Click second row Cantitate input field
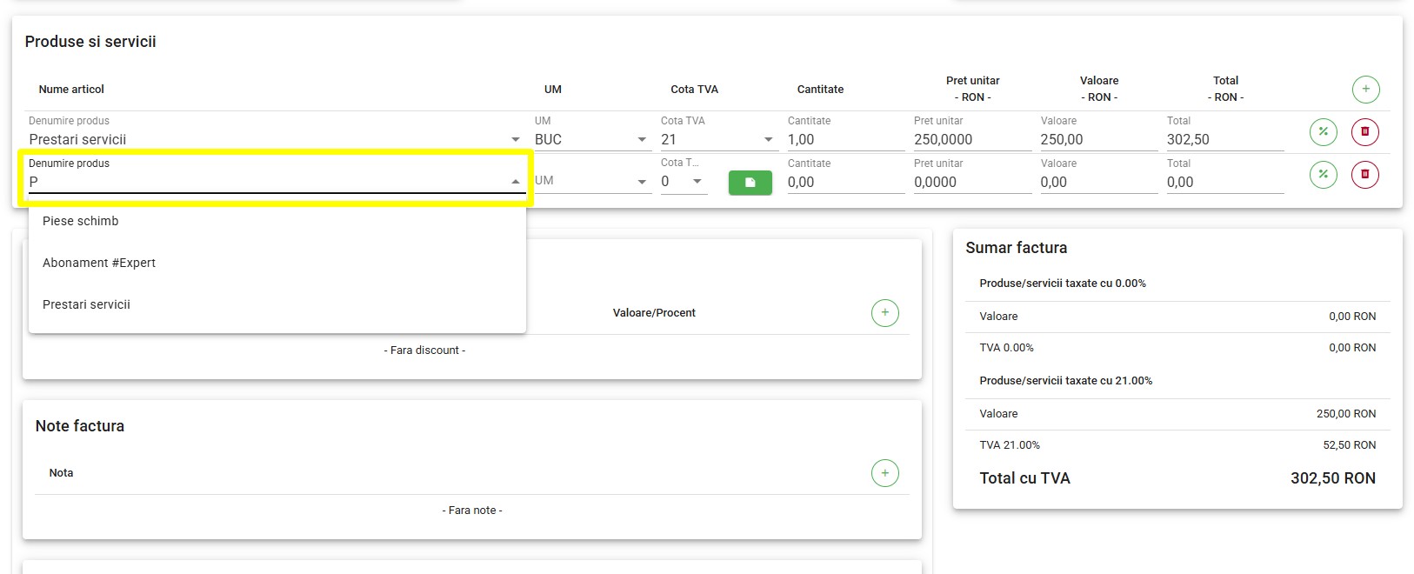1414x574 pixels. (844, 183)
